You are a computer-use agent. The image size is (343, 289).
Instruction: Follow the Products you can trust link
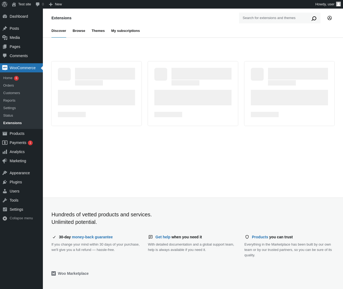tap(260, 237)
